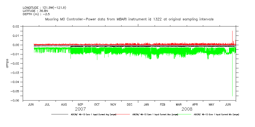
Task: Click the 'Input Current Min' legend label
Action: 216,114
